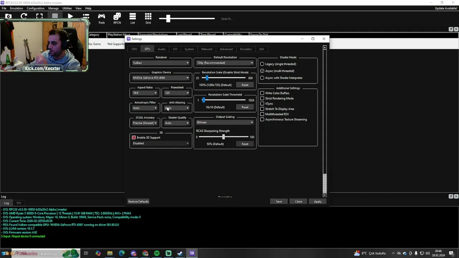Click the Refresh toolbar icon
The height and width of the screenshot is (258, 459).
pos(24,16)
